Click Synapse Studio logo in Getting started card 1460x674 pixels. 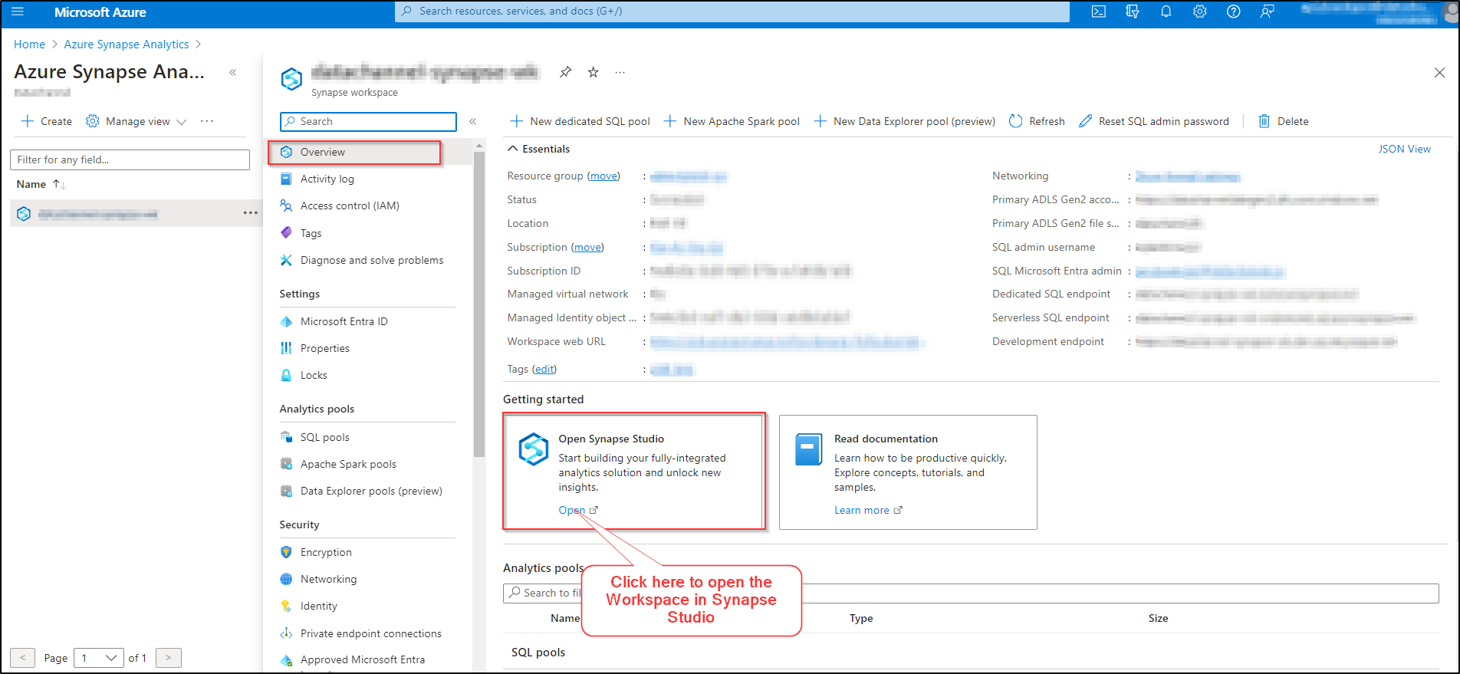[533, 449]
